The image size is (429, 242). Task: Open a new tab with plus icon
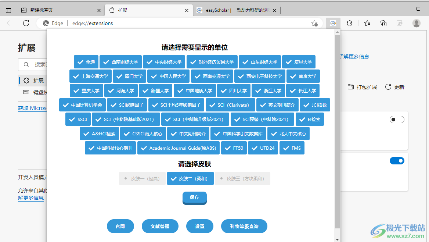287,10
